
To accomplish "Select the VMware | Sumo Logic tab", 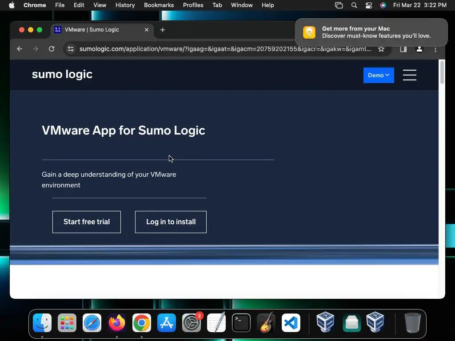I will click(102, 30).
